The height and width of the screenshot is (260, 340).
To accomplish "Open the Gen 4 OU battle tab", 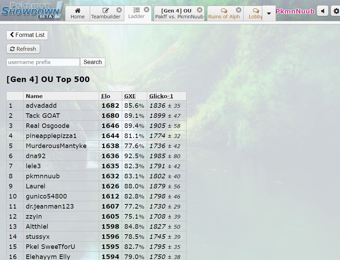I will [x=176, y=14].
